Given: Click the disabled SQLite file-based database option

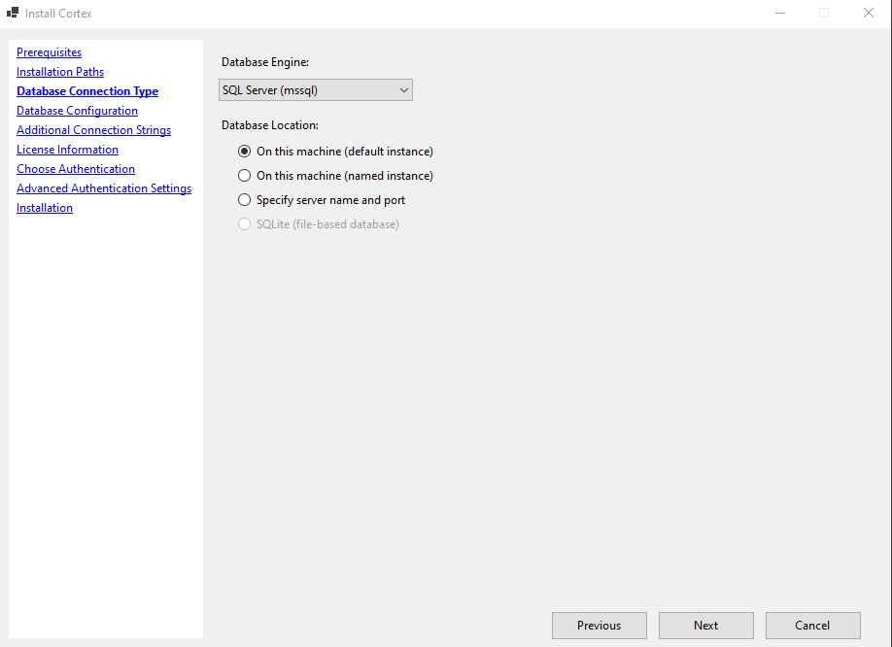Looking at the screenshot, I should tap(244, 224).
